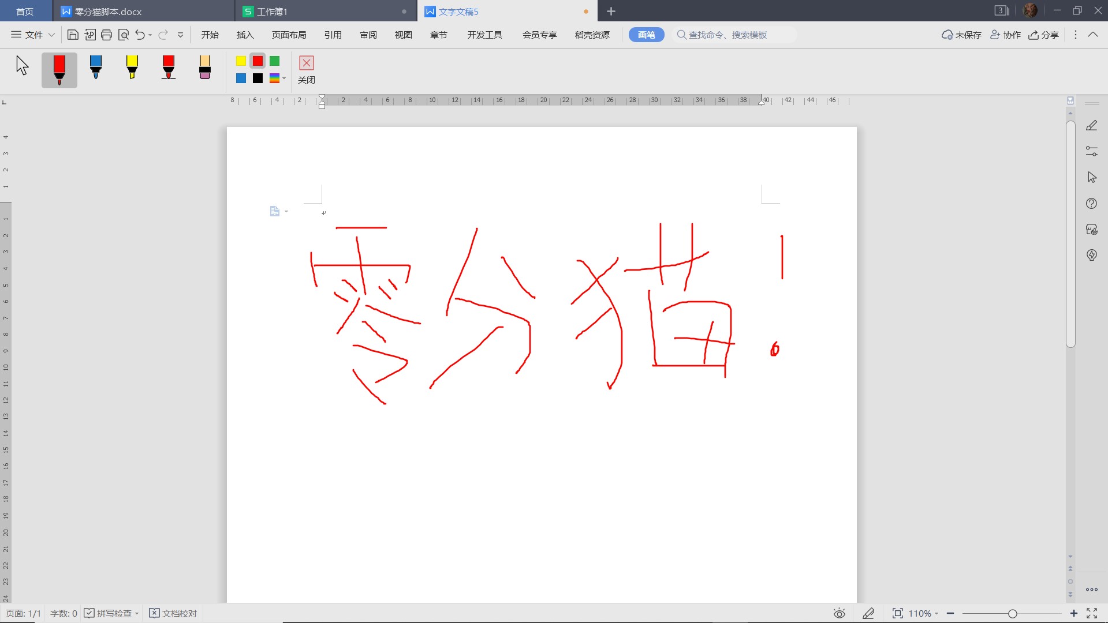Click the Save icon in toolbar
Image resolution: width=1108 pixels, height=623 pixels.
click(73, 35)
